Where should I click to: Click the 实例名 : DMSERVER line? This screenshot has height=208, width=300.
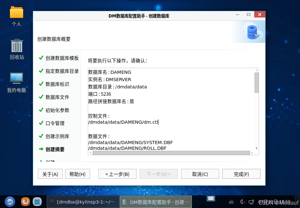pos(110,80)
